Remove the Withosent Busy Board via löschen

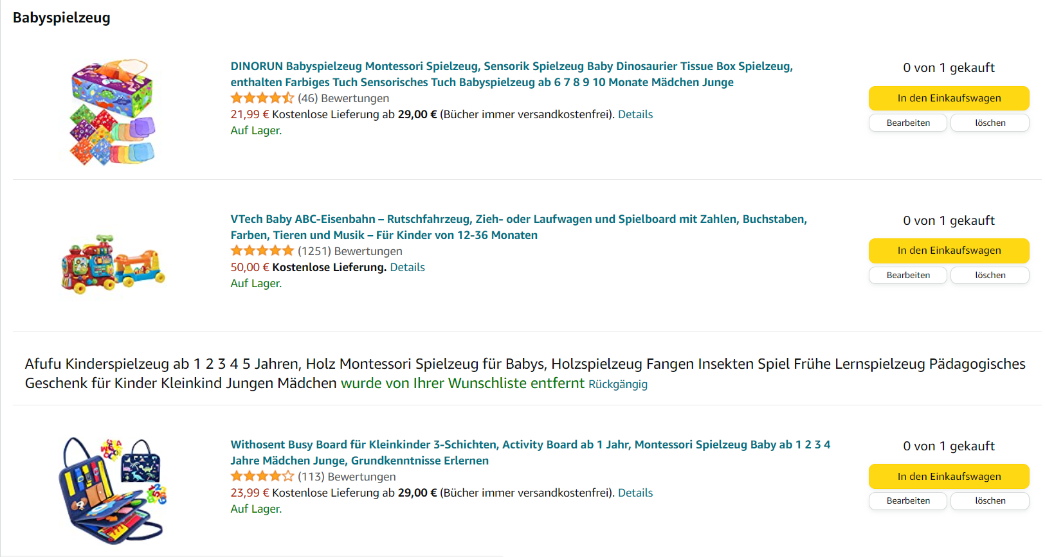tap(990, 500)
